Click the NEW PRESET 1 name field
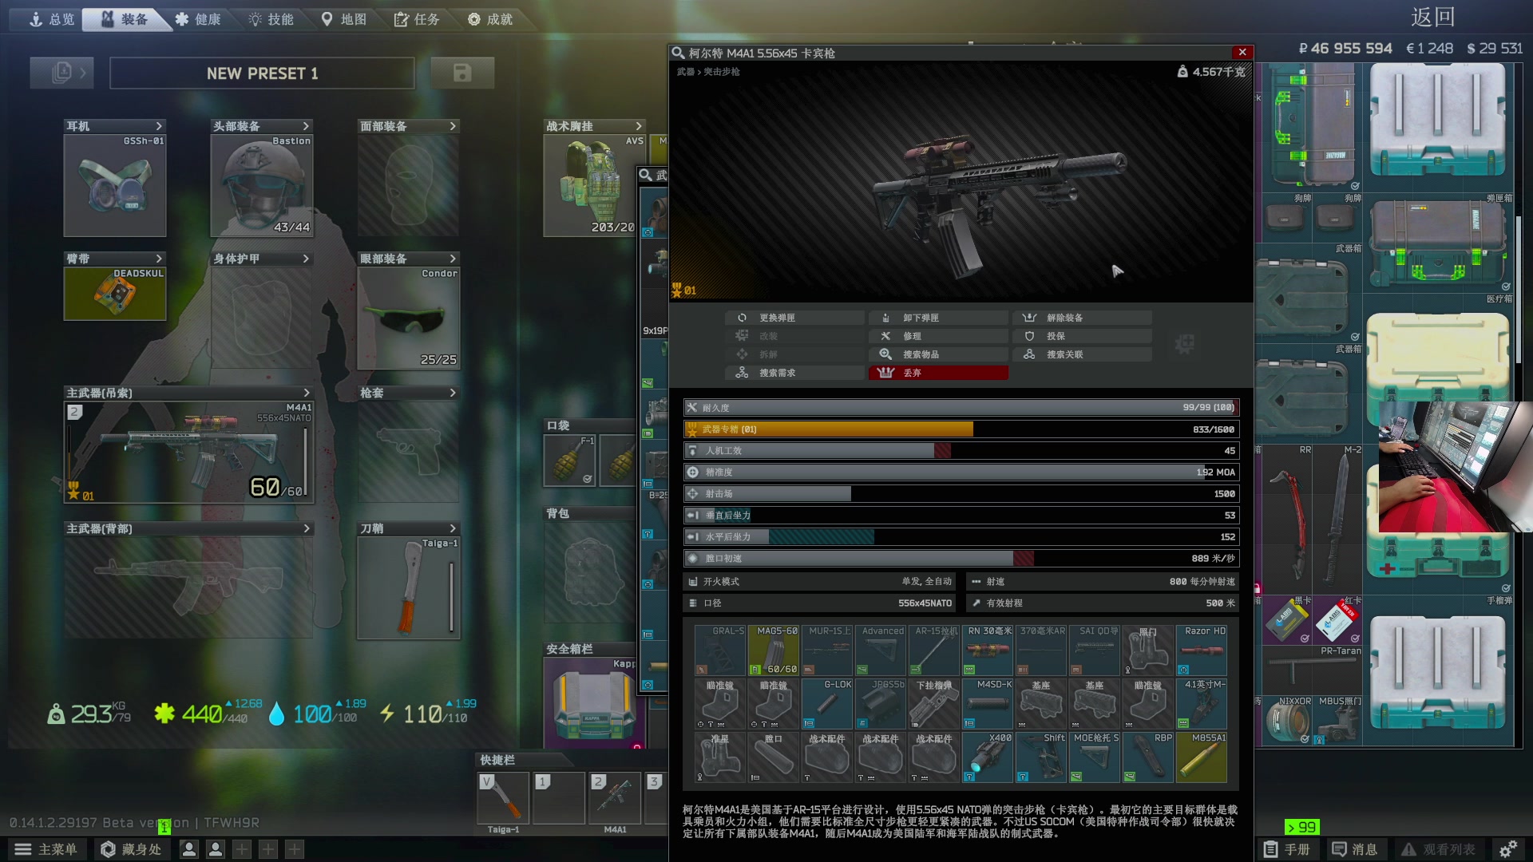The width and height of the screenshot is (1533, 862). pos(262,73)
